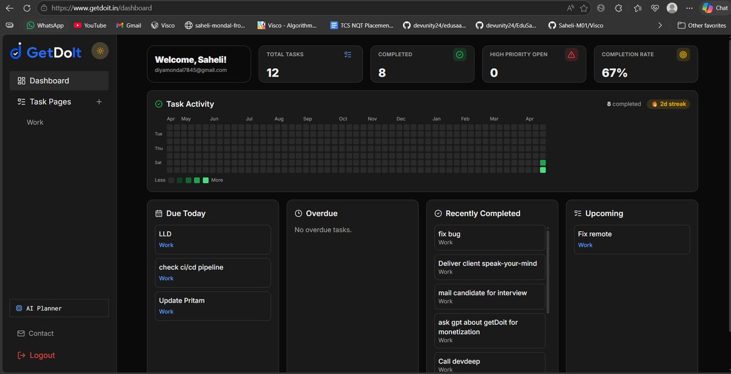Image resolution: width=731 pixels, height=374 pixels.
Task: Click the Completed green checkmark icon
Action: tap(460, 54)
